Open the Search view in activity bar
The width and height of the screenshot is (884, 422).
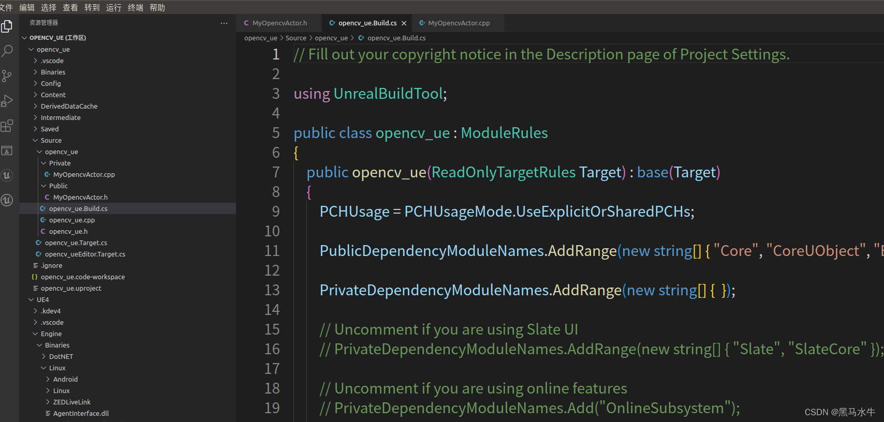point(7,51)
